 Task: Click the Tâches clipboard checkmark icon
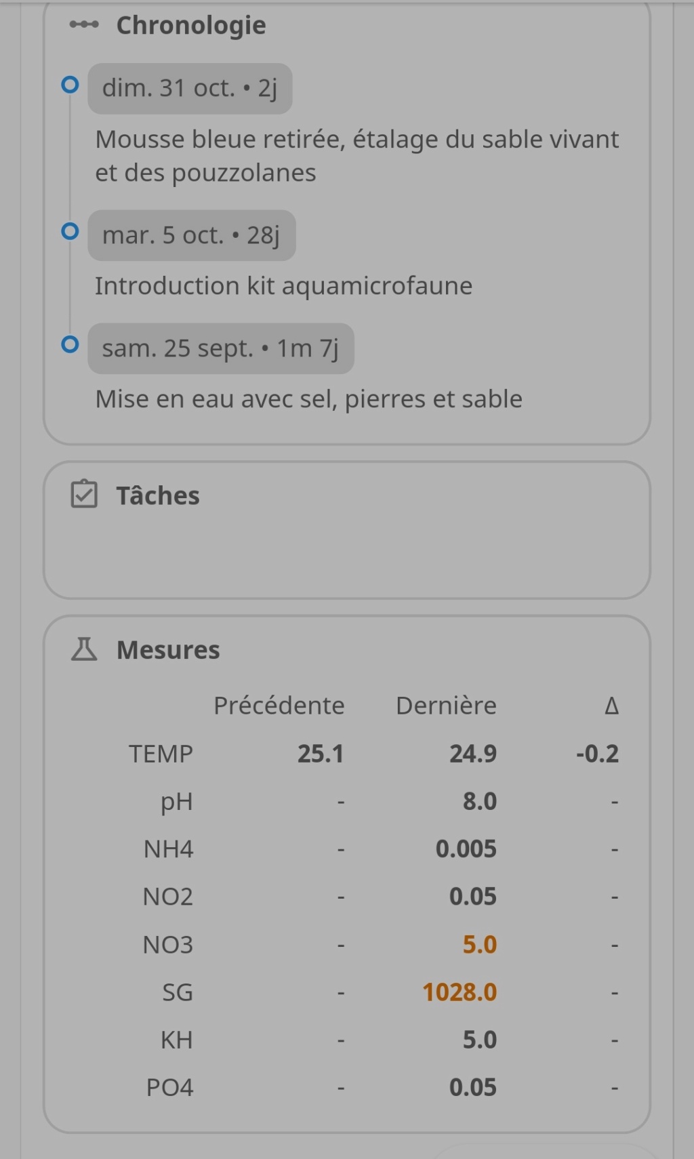pyautogui.click(x=84, y=495)
